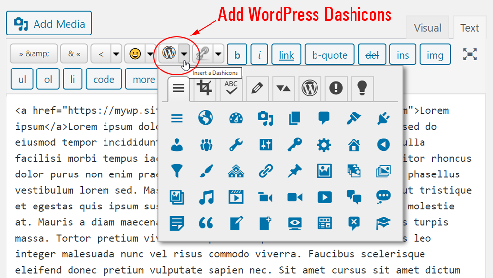Click the Add Media button
This screenshot has height=278, width=493.
49,23
